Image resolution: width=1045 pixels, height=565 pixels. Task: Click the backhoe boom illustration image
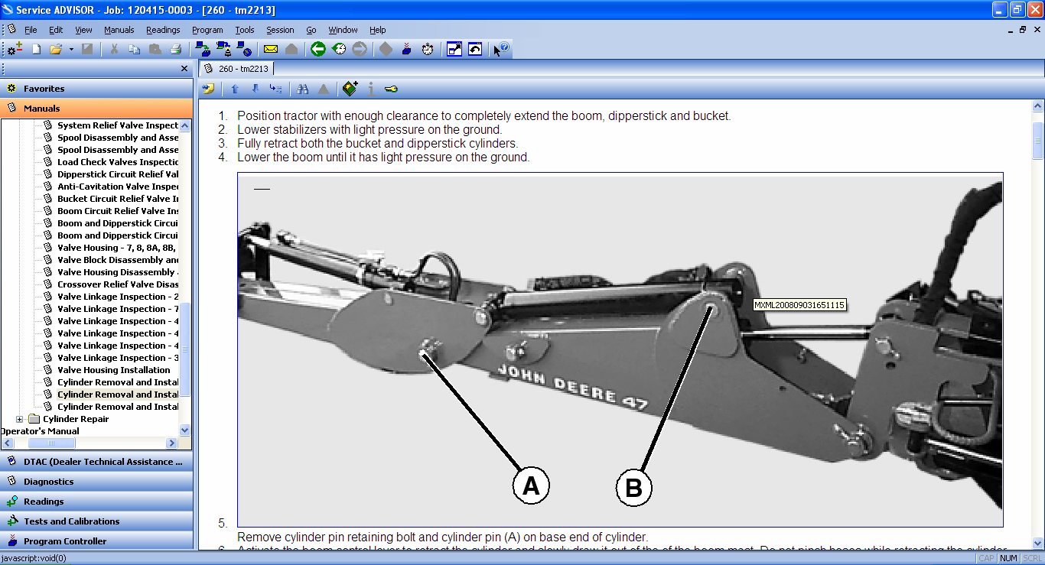620,349
